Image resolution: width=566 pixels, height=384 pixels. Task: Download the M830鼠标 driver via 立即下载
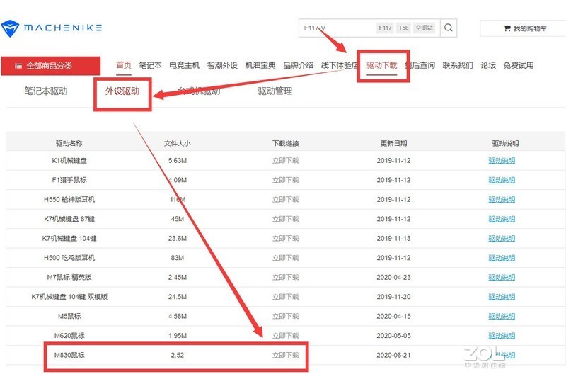click(x=286, y=356)
